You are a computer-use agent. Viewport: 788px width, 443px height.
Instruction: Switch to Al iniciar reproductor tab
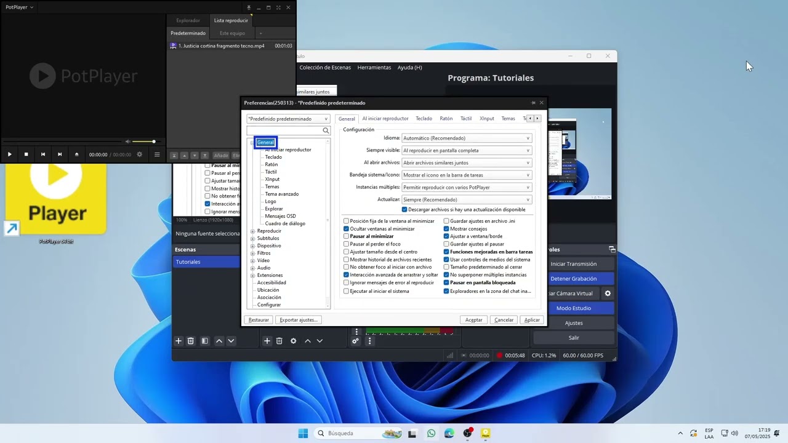[385, 119]
